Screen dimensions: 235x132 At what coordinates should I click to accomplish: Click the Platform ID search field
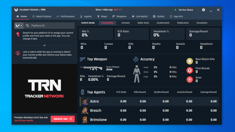click(x=49, y=26)
